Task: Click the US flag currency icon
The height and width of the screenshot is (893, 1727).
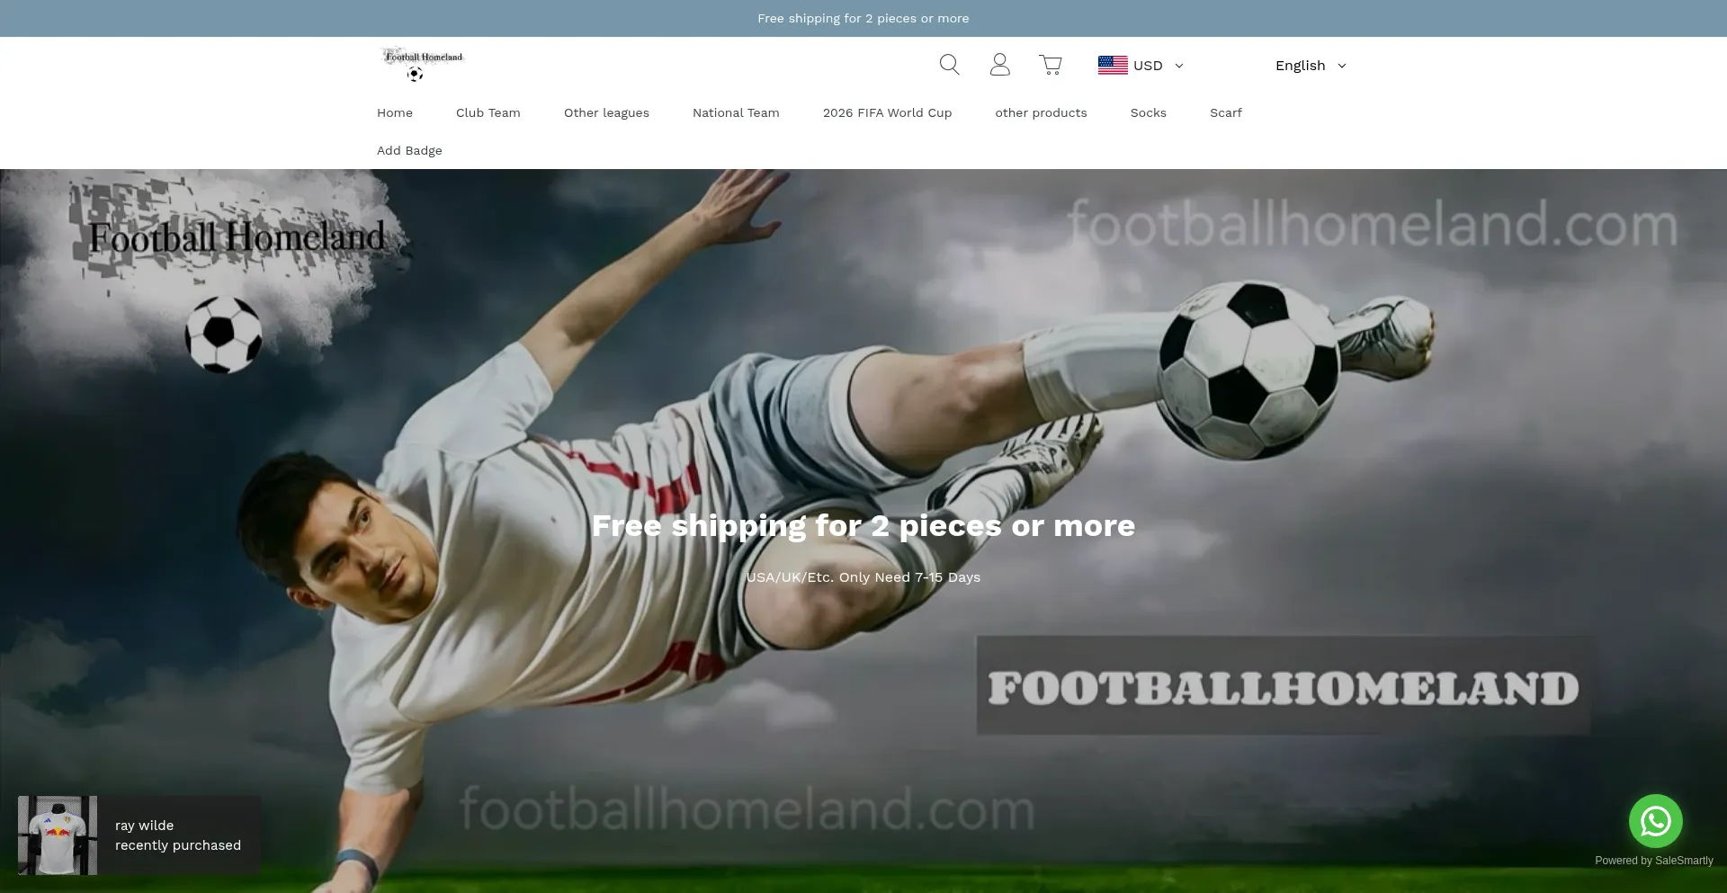Action: (x=1113, y=65)
